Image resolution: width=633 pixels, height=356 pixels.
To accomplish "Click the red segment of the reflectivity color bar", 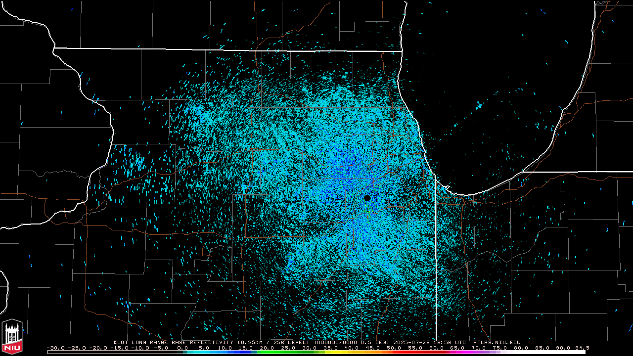I will click(420, 352).
